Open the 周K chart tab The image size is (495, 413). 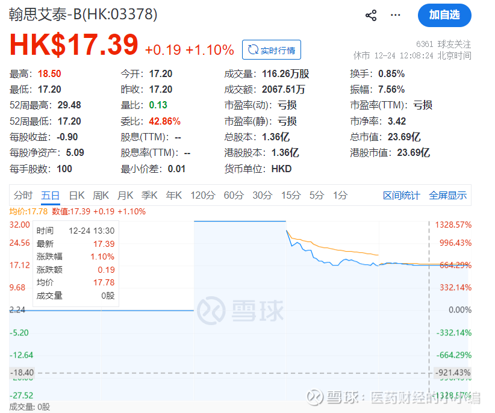[x=101, y=195]
